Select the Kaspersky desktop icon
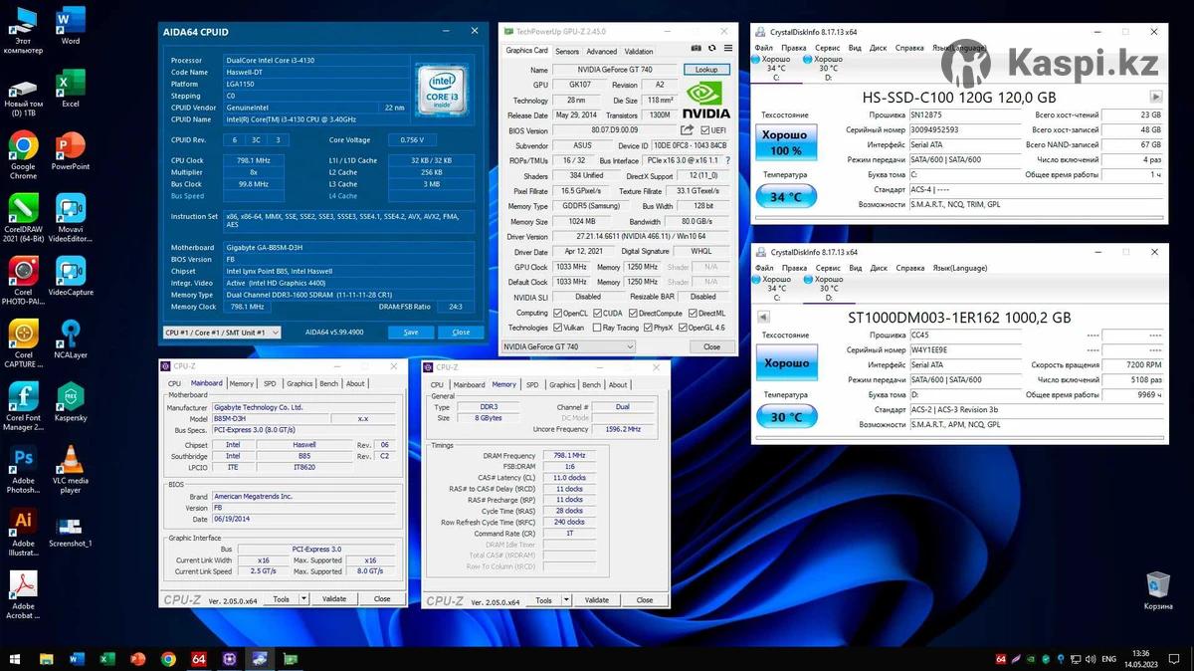 [x=71, y=401]
